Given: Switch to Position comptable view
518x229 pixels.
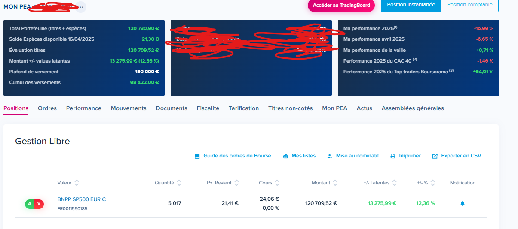Looking at the screenshot, I should pyautogui.click(x=470, y=5).
